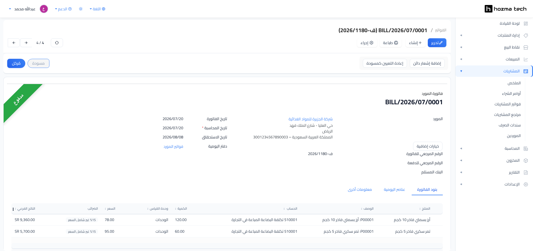Expand the المحاسبة sidebar section
Screen dimensions: 533x251
click(494, 149)
